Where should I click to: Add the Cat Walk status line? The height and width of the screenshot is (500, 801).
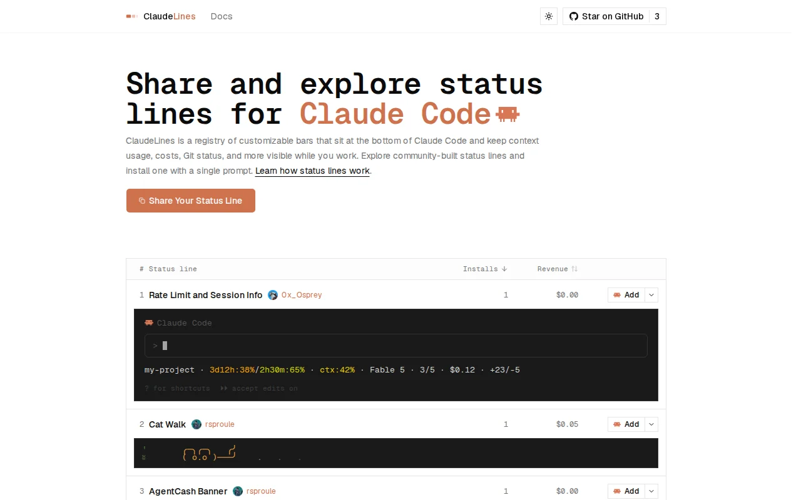(x=626, y=424)
